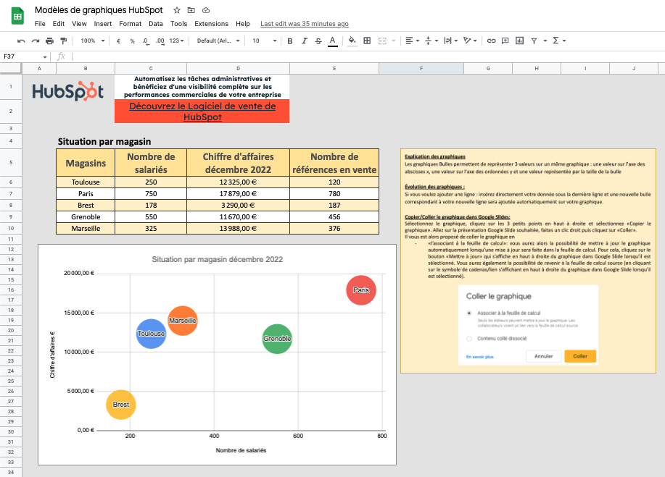Open the Insert menu
This screenshot has width=665, height=477.
coord(103,24)
